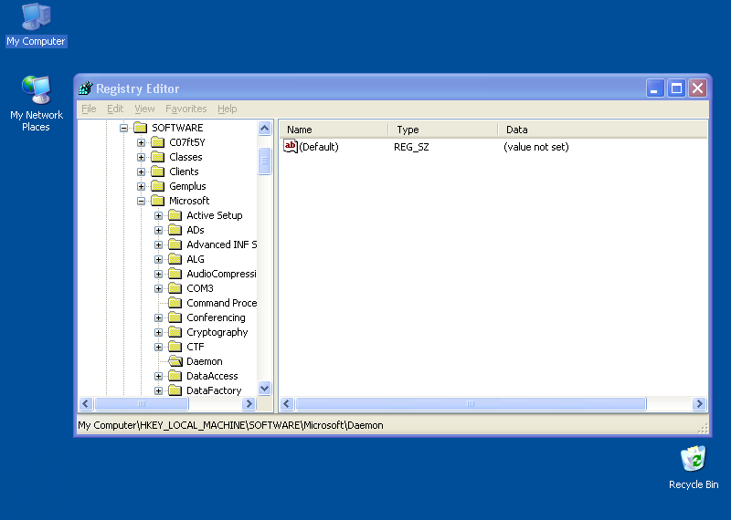
Task: Click the (Default) string value icon
Action: [291, 147]
